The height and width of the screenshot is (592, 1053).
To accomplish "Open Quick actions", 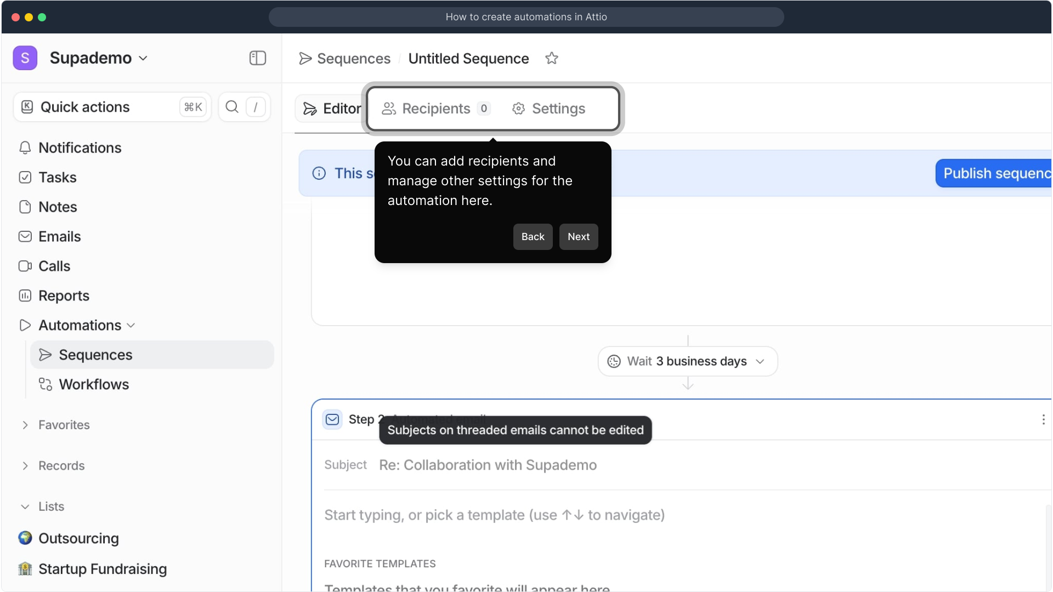I will tap(112, 107).
